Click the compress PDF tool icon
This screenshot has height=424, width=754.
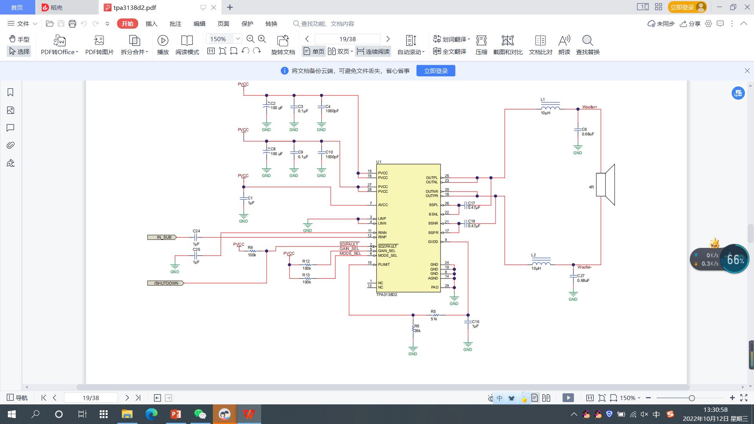point(481,40)
